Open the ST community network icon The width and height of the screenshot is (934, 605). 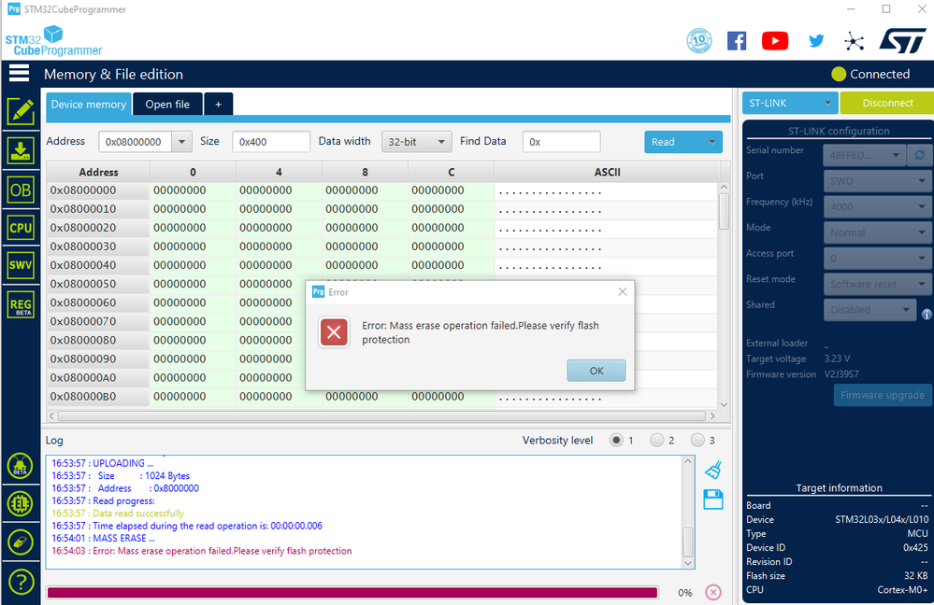click(855, 41)
